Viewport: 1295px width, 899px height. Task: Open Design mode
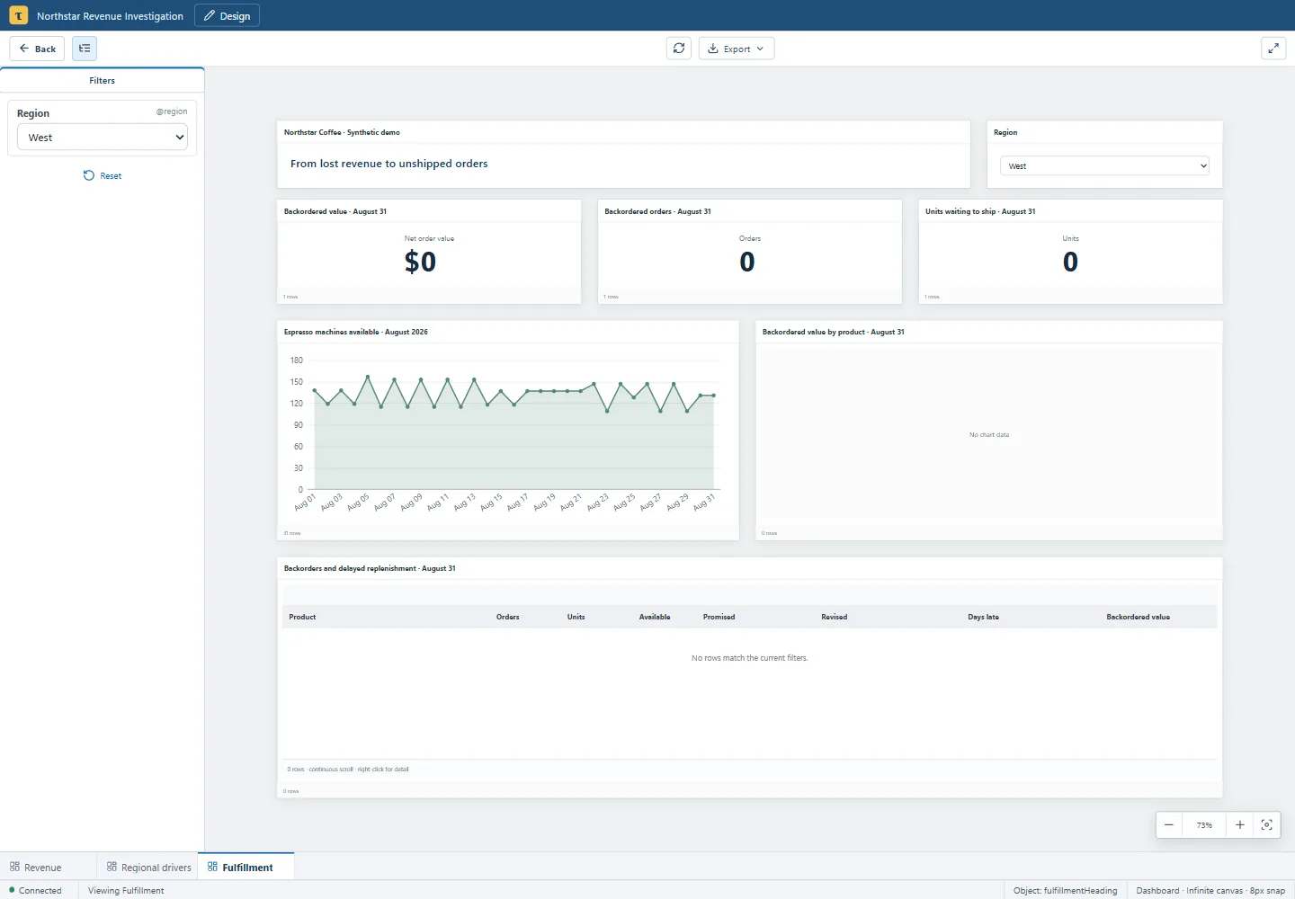(x=227, y=15)
